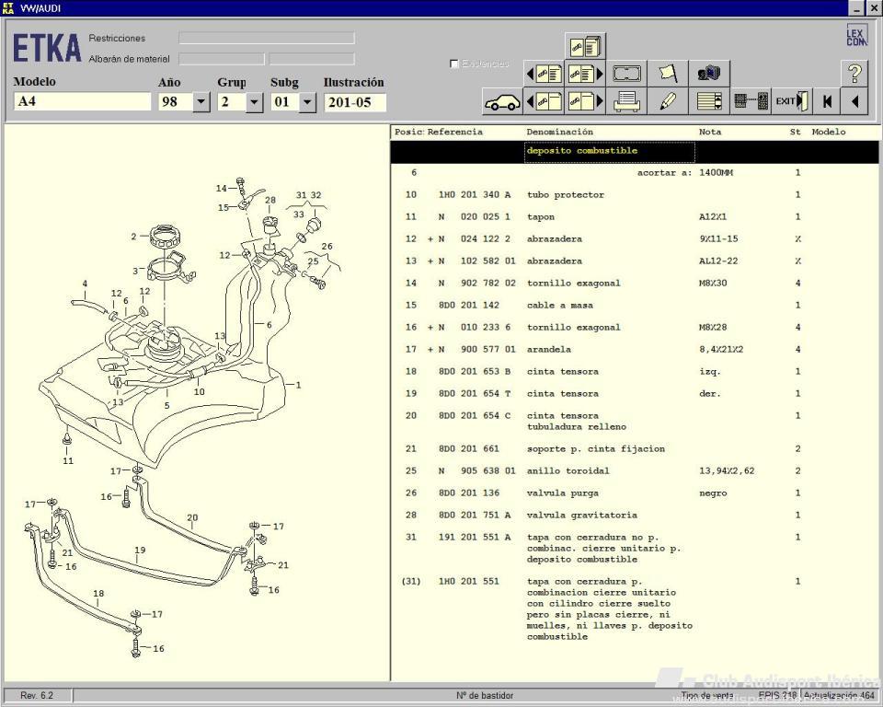Screen dimensions: 883x707
Task: Click 'Rev. 6.2' in the status bar
Action: pyautogui.click(x=37, y=696)
